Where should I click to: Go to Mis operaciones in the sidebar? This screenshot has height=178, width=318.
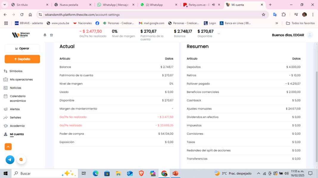point(21,80)
